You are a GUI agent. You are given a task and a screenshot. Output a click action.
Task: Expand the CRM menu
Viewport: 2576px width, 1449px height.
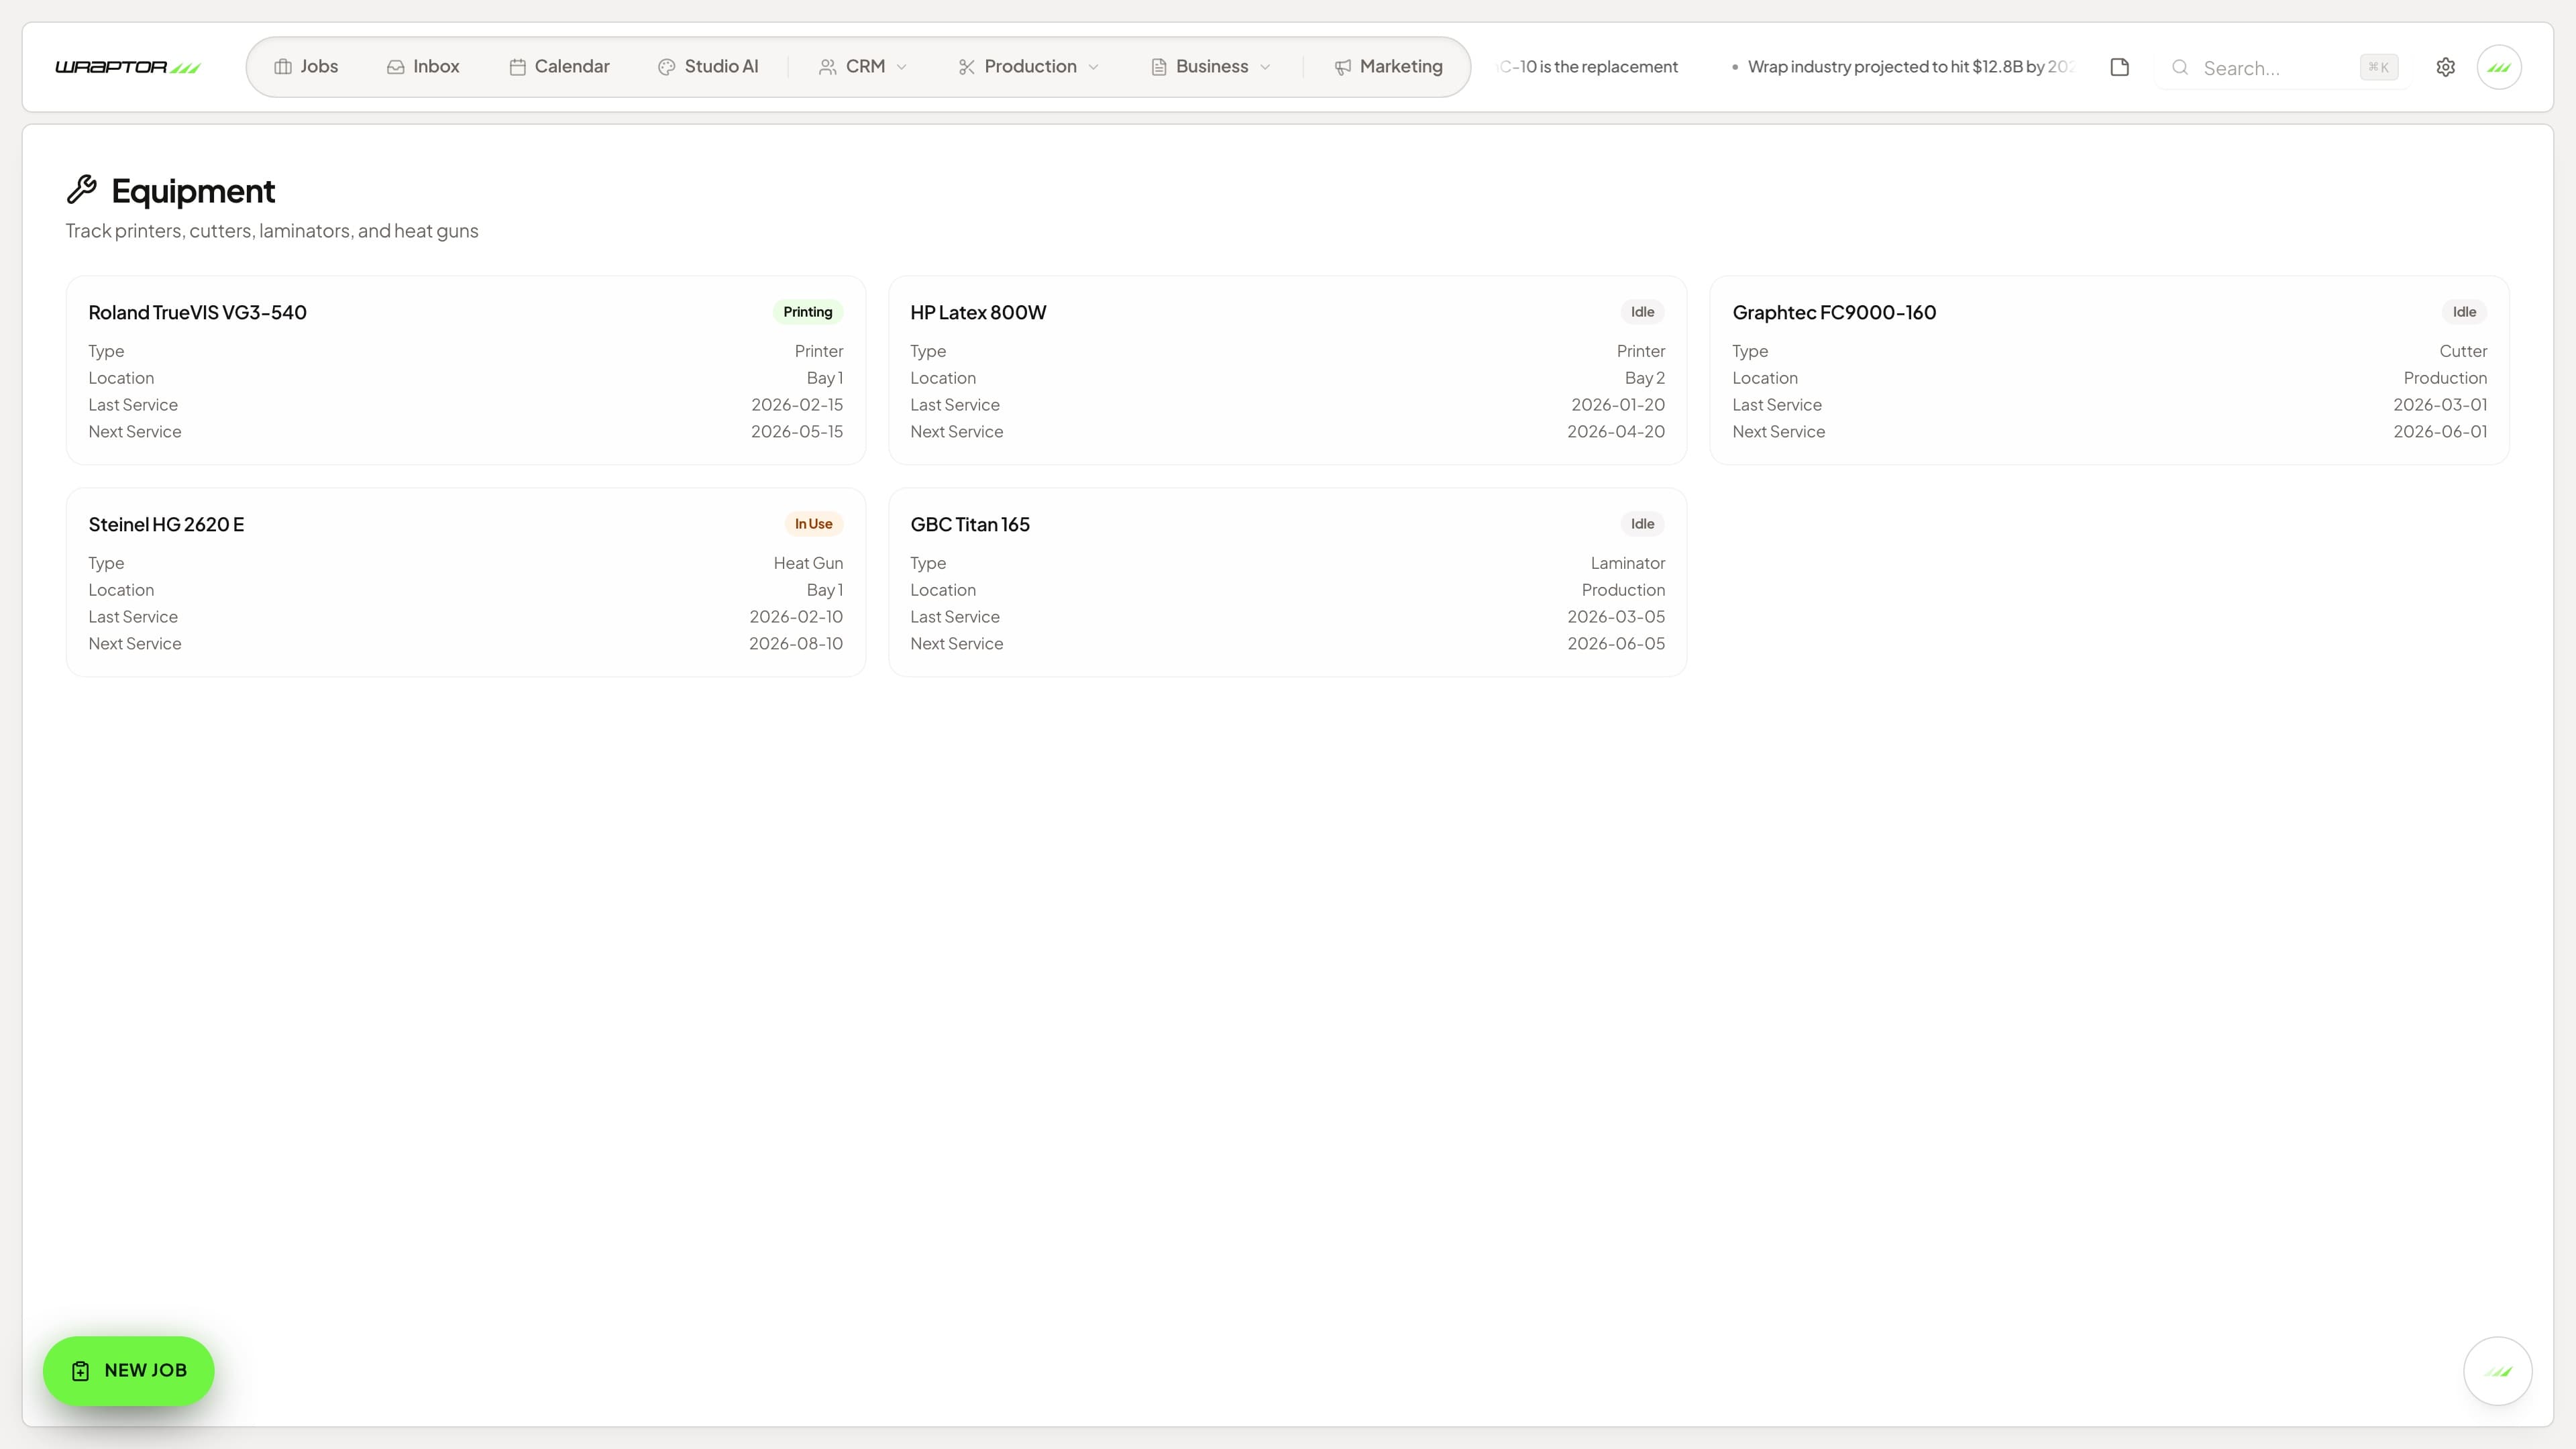(863, 67)
